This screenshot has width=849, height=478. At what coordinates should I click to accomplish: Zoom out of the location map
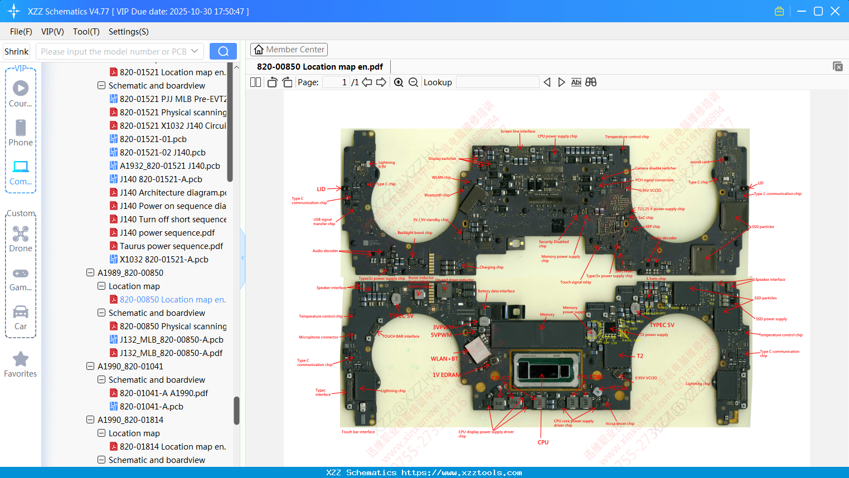pos(413,82)
